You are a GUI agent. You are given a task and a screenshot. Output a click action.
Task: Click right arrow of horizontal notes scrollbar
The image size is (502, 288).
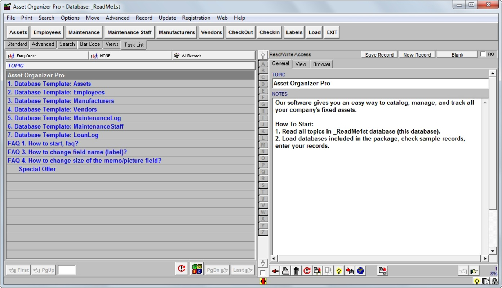coord(485,258)
